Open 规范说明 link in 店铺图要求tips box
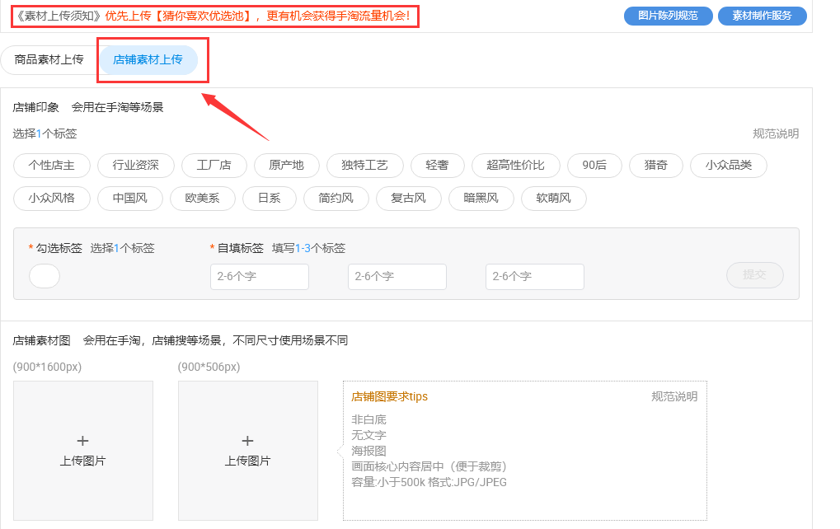The image size is (840, 529). tap(674, 396)
